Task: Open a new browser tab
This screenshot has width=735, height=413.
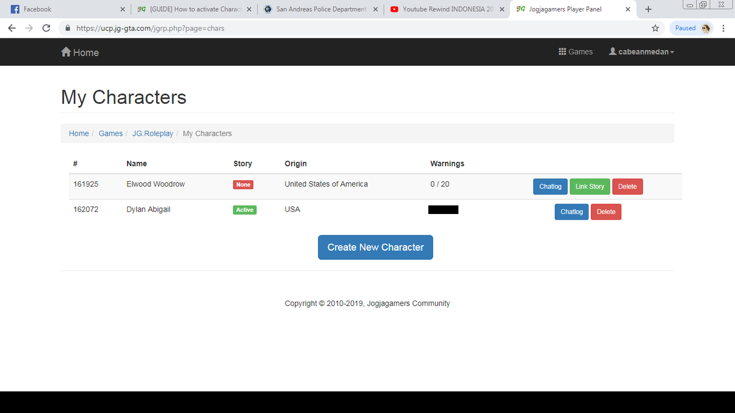Action: pos(648,9)
